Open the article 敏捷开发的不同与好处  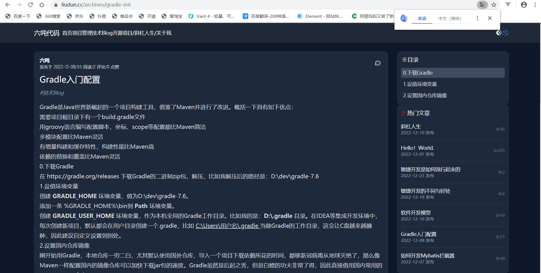pyautogui.click(x=426, y=191)
